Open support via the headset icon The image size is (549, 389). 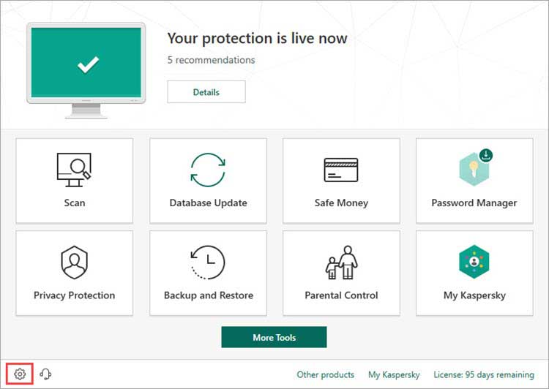(45, 374)
